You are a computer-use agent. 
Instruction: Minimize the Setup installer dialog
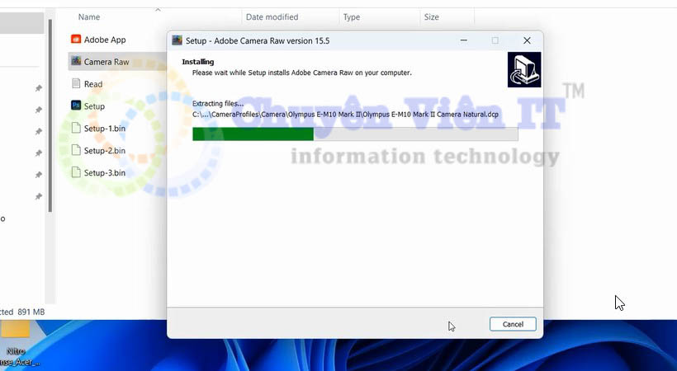pyautogui.click(x=462, y=40)
